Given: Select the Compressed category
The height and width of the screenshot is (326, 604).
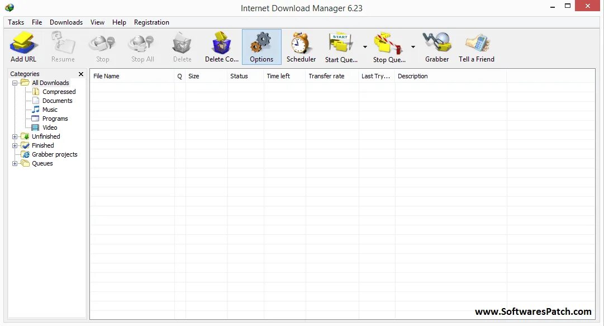Looking at the screenshot, I should [x=59, y=92].
